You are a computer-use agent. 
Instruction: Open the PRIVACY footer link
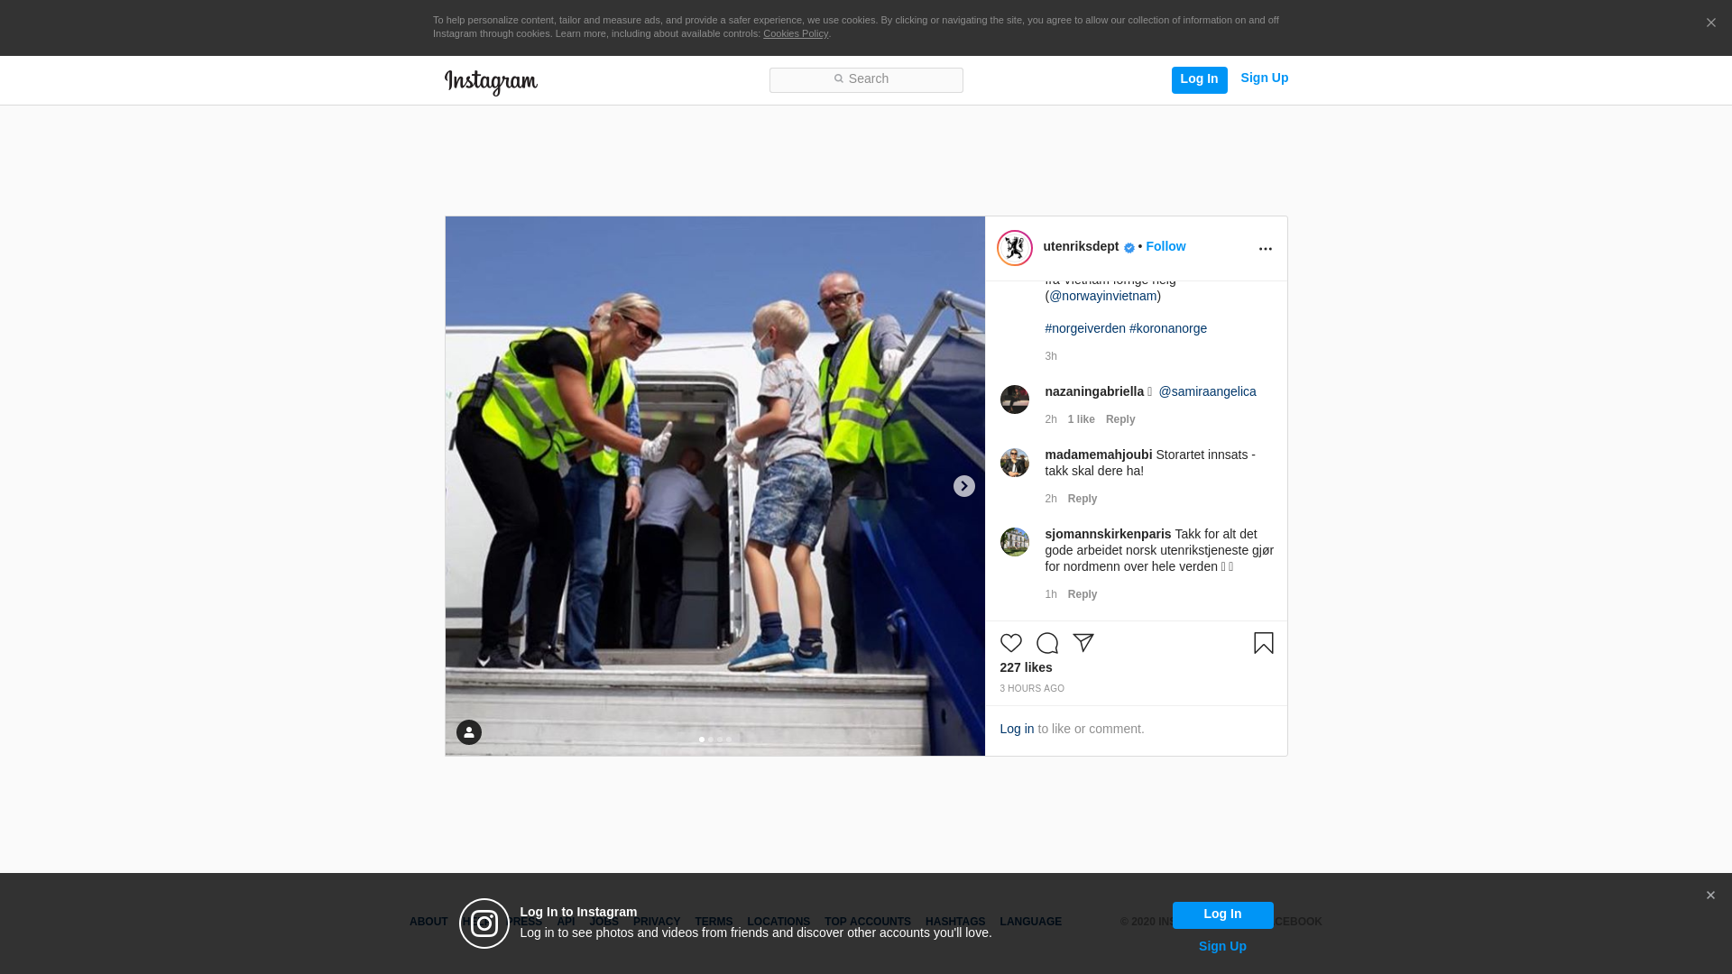pos(656,923)
